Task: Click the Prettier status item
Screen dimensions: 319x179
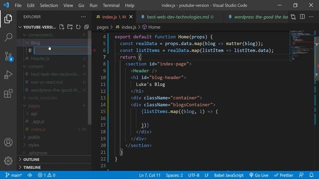Action: [284, 175]
